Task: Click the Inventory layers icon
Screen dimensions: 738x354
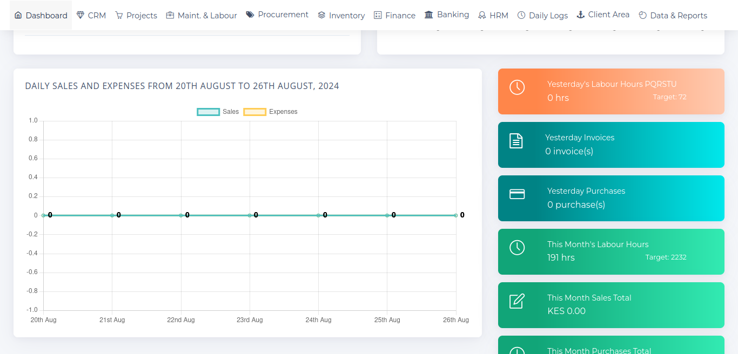Action: 321,15
